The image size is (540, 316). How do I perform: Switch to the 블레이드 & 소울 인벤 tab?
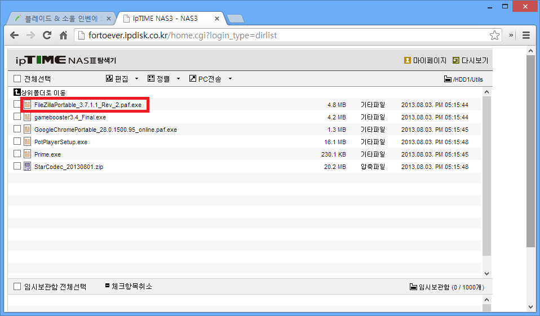click(59, 18)
